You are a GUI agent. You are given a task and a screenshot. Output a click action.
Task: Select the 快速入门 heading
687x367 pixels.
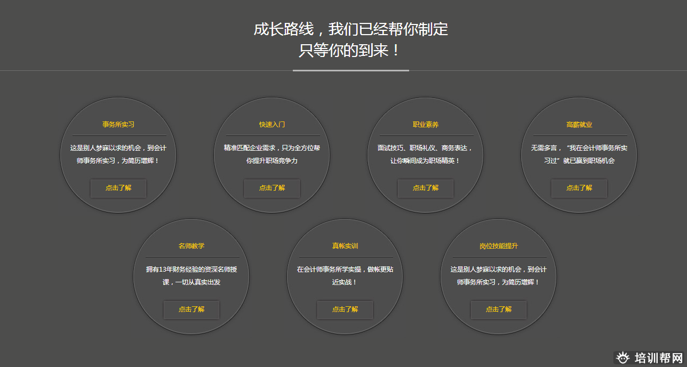pos(272,125)
